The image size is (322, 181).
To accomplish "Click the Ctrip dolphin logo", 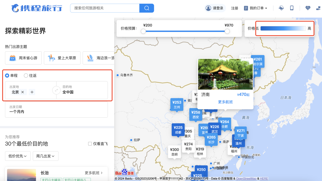I will 15,8.
